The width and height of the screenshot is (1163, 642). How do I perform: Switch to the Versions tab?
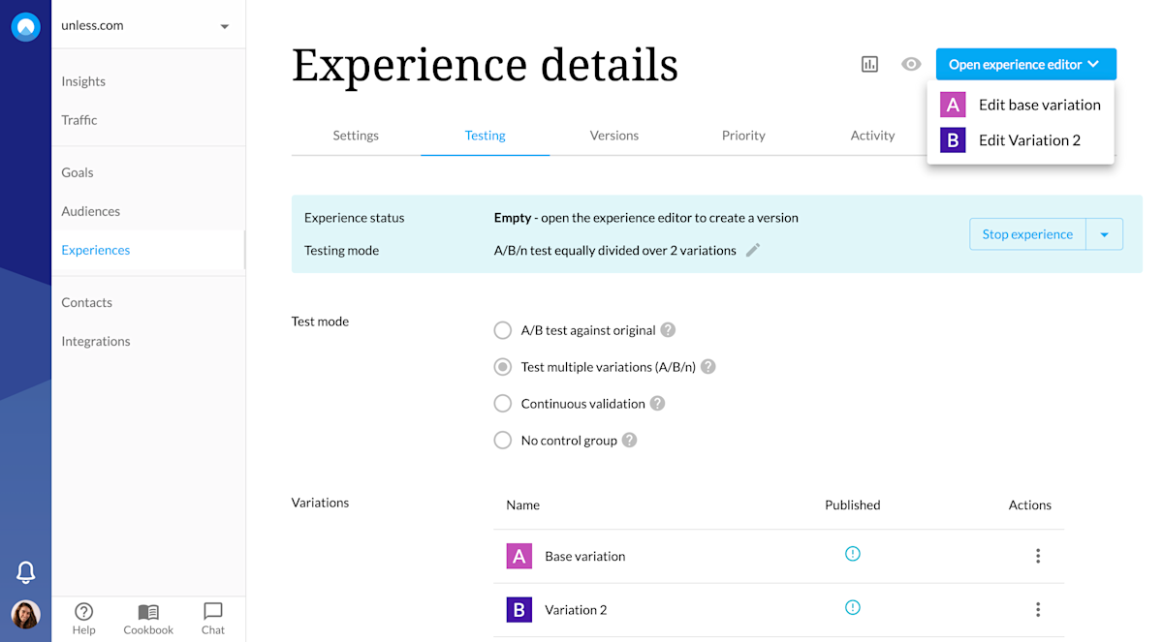tap(614, 136)
